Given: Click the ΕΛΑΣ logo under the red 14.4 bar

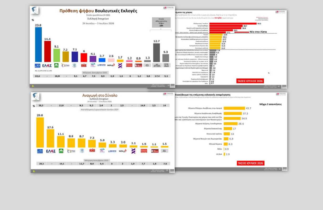Looking at the screenshot, I should [48, 65].
